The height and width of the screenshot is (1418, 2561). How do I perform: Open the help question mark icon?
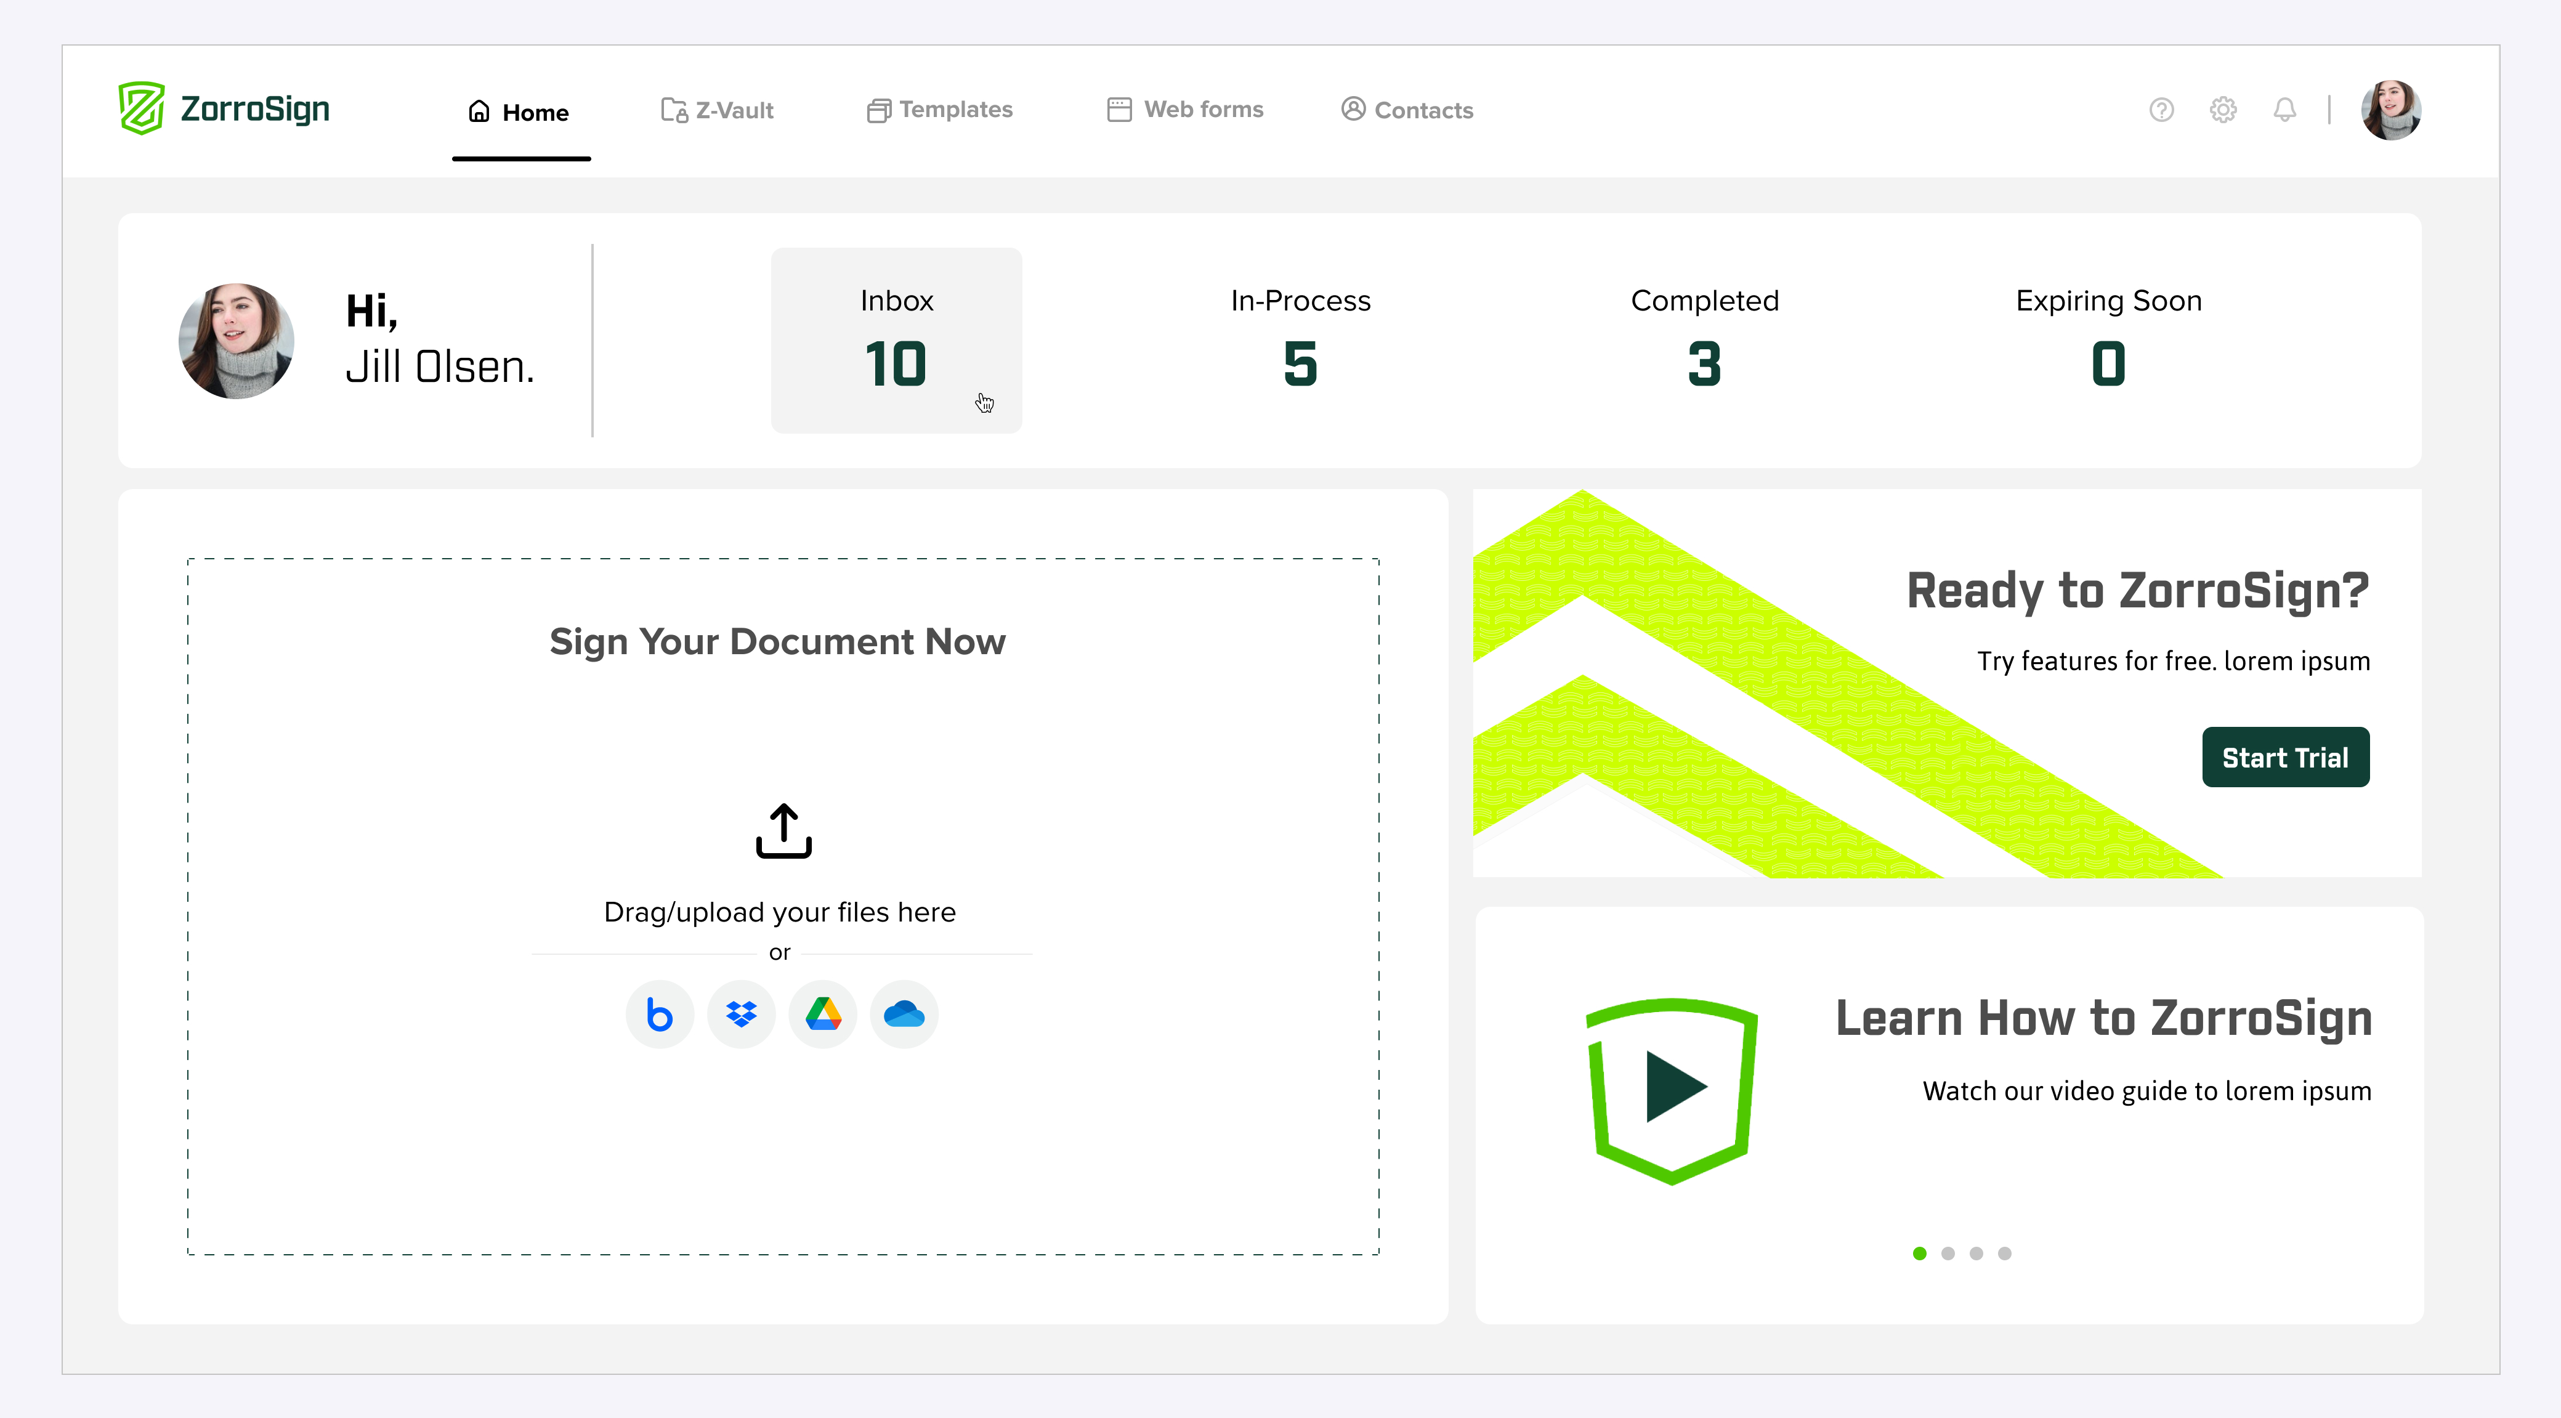[x=2161, y=110]
